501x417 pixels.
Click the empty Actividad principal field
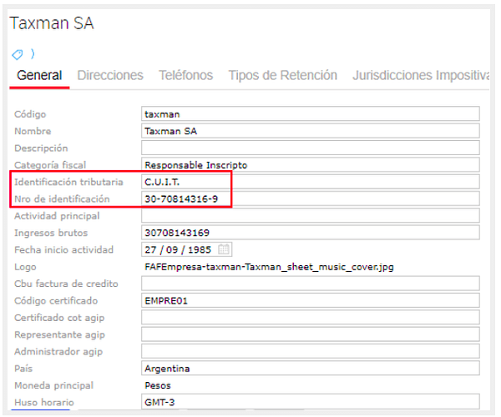tap(311, 216)
